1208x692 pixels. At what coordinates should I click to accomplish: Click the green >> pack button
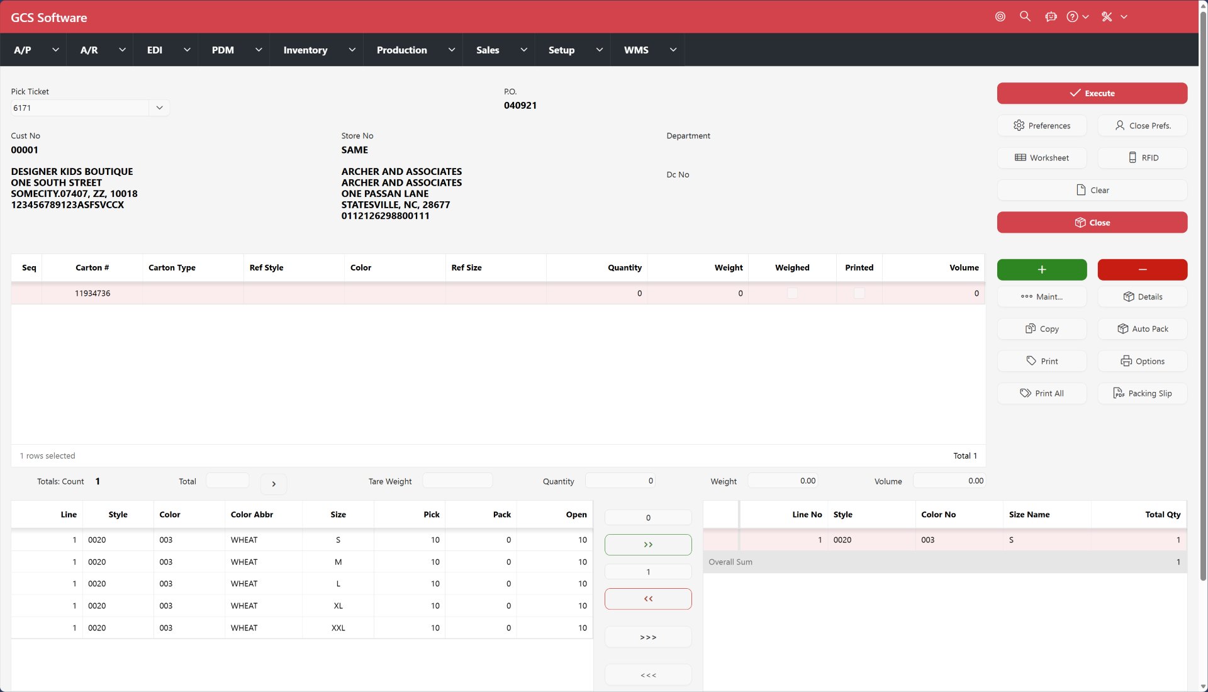(648, 545)
